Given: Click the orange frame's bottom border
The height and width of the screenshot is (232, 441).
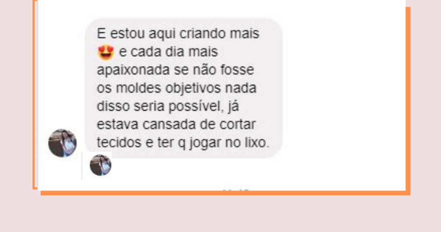Looking at the screenshot, I should [x=225, y=193].
